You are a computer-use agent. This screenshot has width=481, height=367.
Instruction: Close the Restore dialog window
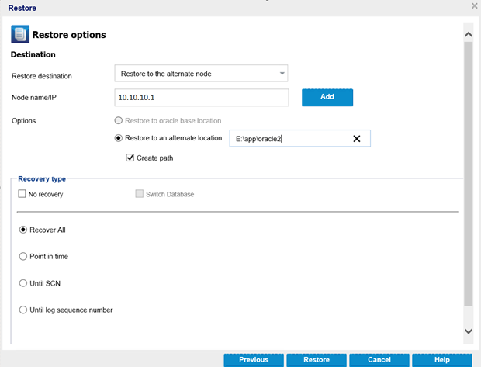(474, 6)
